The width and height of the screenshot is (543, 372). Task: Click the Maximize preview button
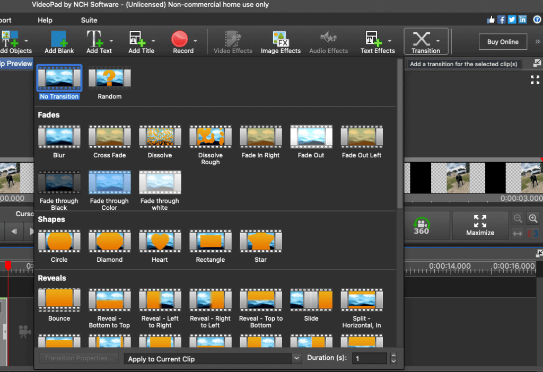pos(480,225)
